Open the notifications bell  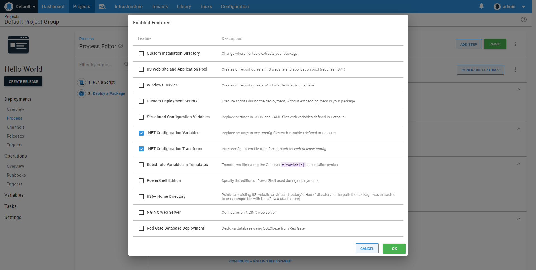[x=481, y=6]
